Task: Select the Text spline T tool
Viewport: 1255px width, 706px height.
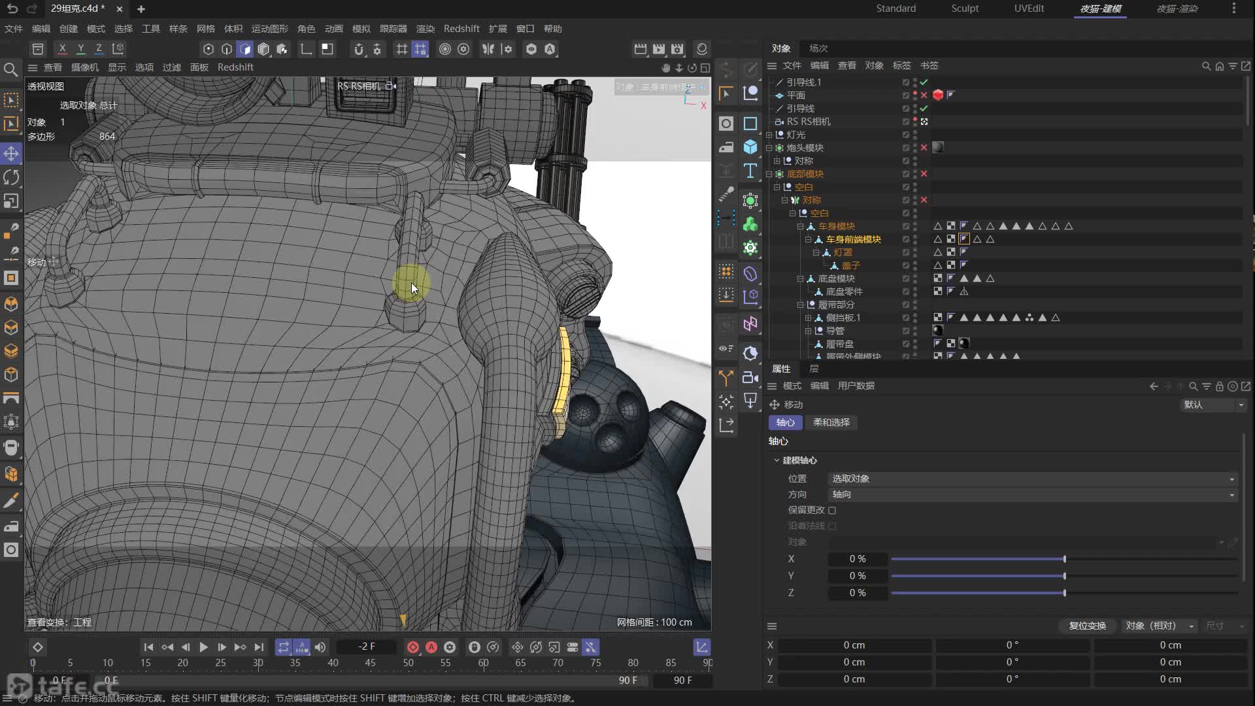Action: (750, 171)
